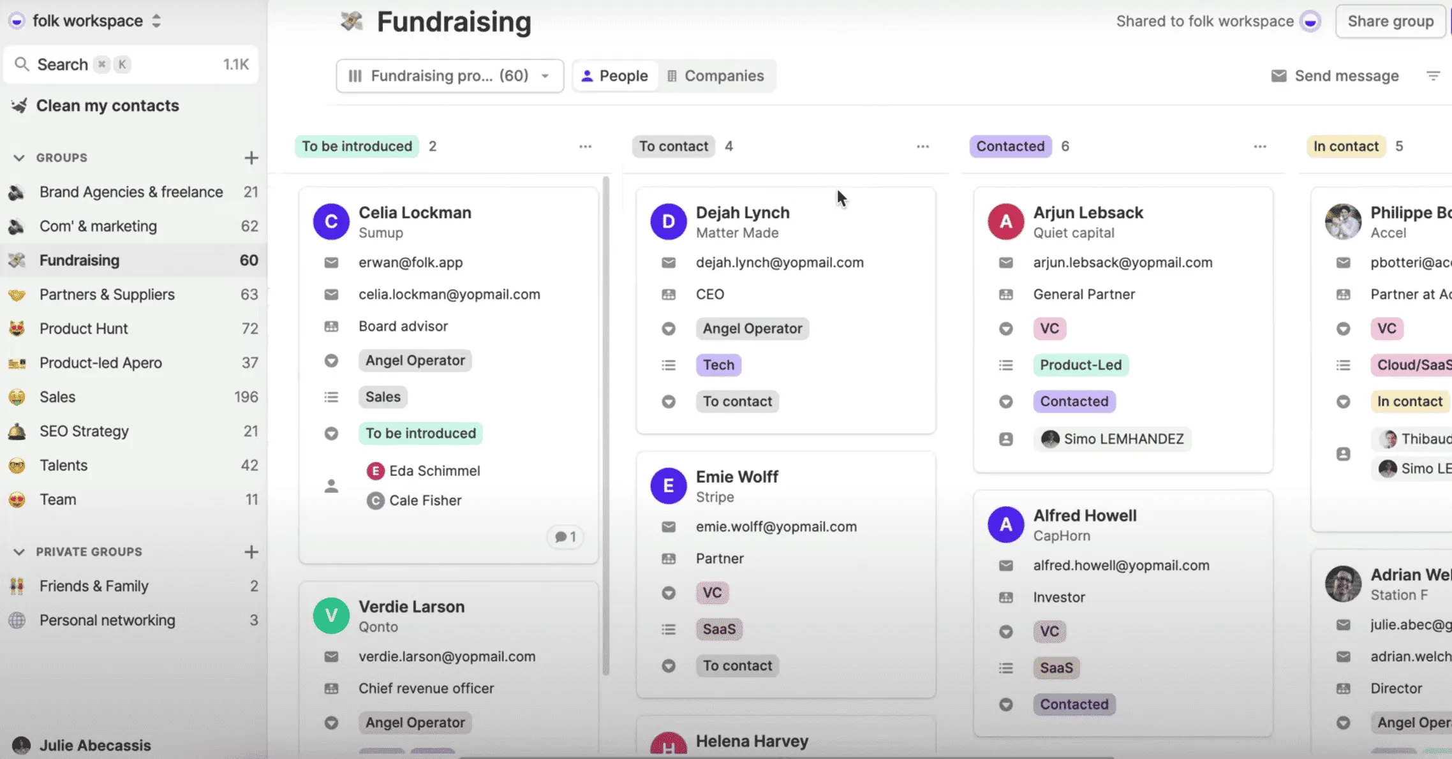Open the Com' & marketing group
1452x759 pixels.
click(x=133, y=226)
